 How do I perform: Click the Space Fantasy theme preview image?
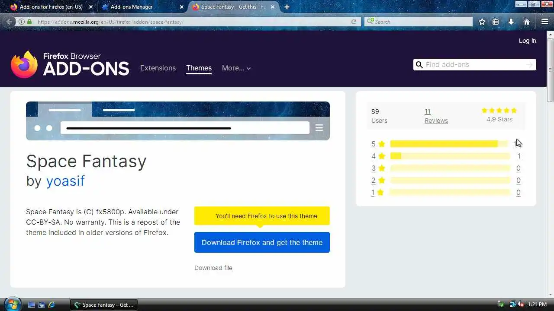click(x=178, y=121)
